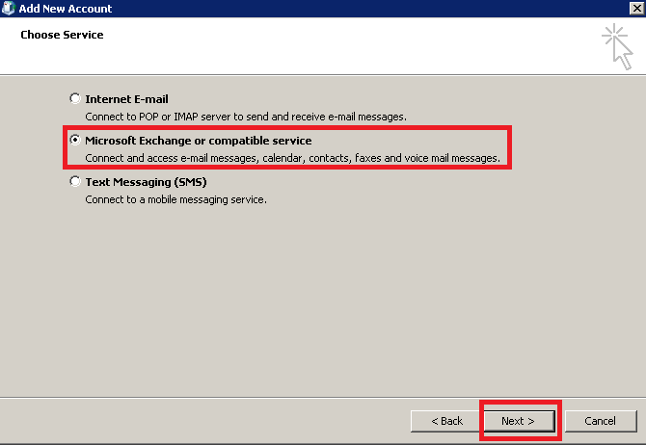Viewport: 646px width, 445px height.
Task: Select Microsoft Exchange or compatible service option
Action: [75, 140]
